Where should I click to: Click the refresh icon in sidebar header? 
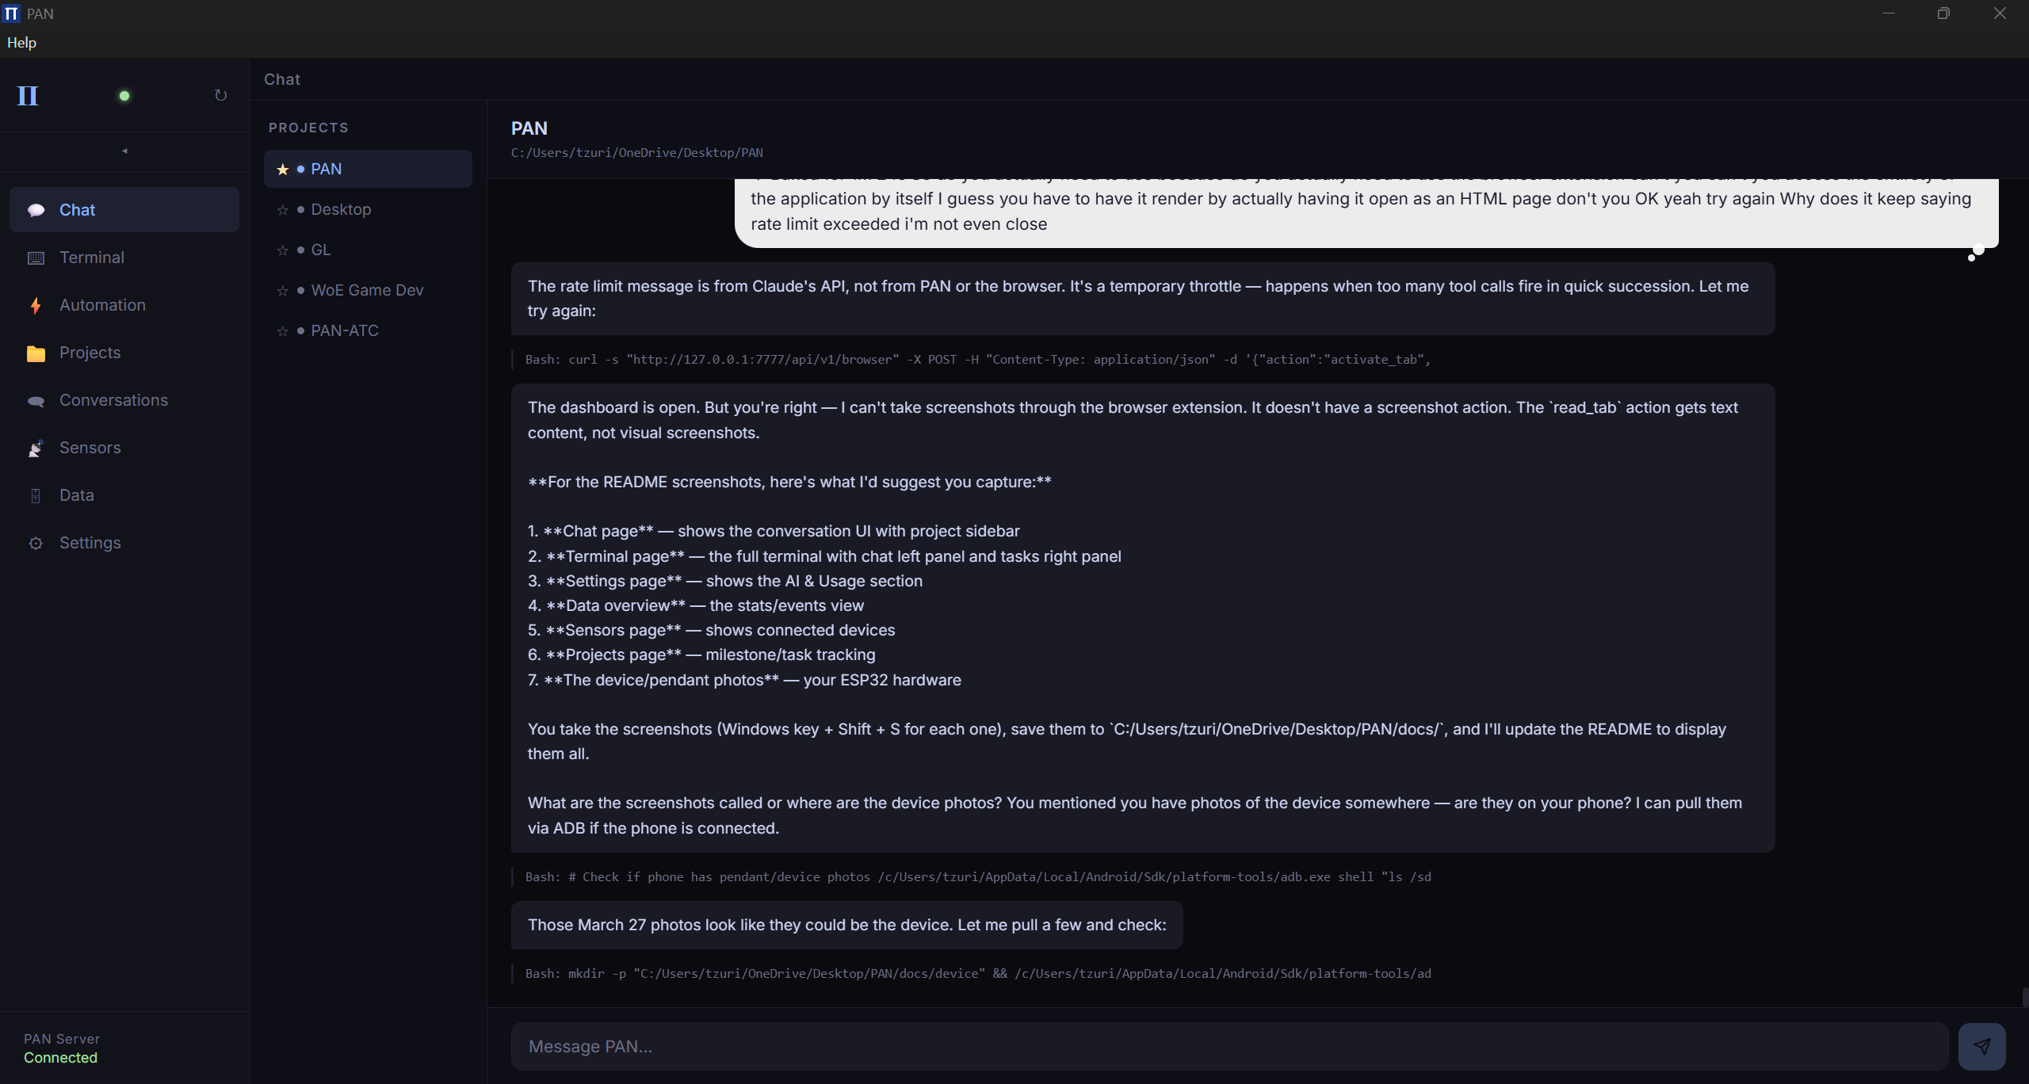[220, 96]
